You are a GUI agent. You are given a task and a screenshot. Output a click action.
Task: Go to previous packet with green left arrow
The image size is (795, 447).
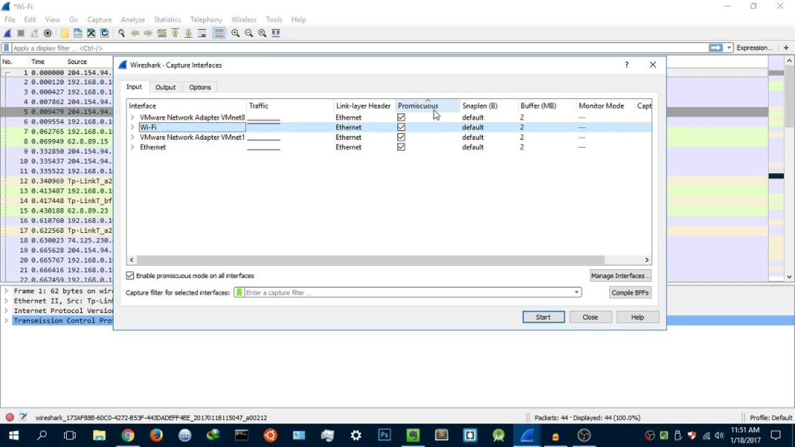[135, 34]
